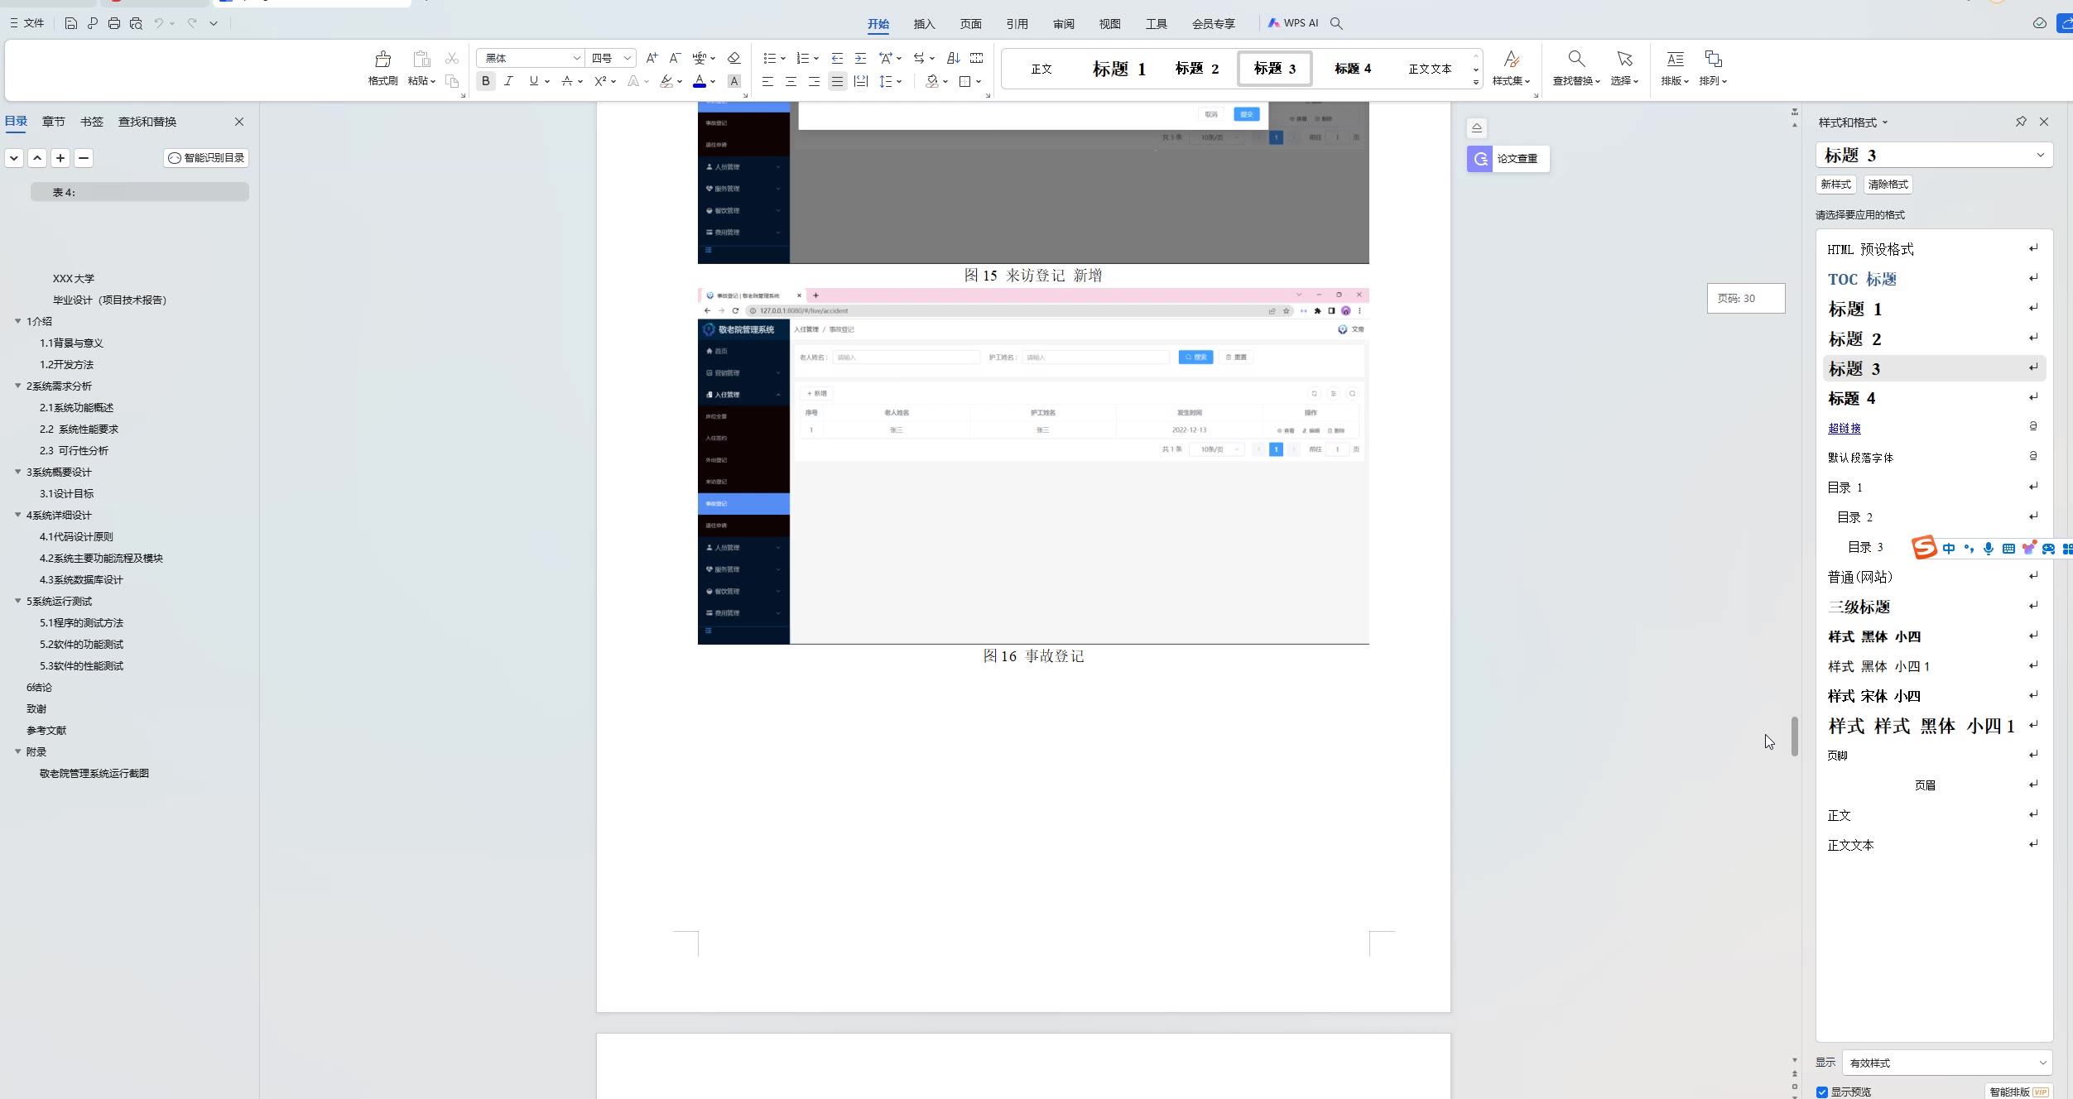The width and height of the screenshot is (2073, 1099).
Task: Click the blue font color A swatch
Action: [x=700, y=81]
